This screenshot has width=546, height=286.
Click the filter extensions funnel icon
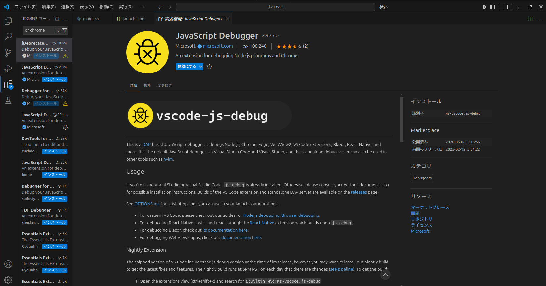65,30
